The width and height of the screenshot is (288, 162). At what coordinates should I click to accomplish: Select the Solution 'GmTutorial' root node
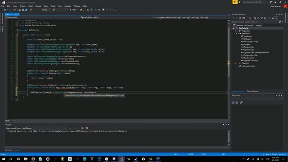coord(249,26)
